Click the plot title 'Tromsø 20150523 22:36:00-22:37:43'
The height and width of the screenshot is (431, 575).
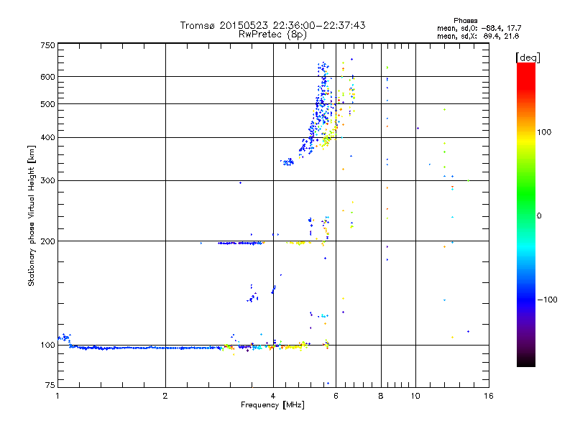[272, 25]
